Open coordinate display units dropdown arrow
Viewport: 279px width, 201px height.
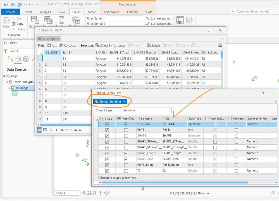click(208, 193)
